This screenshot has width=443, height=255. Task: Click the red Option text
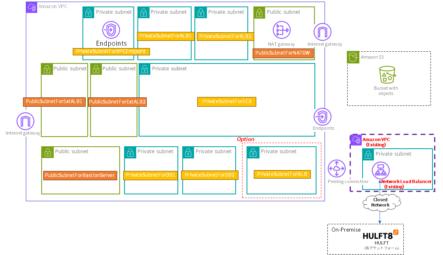coord(245,139)
